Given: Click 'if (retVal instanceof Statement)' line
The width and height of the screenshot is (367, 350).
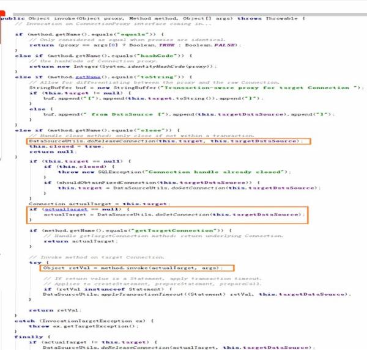Looking at the screenshot, I should (108, 289).
